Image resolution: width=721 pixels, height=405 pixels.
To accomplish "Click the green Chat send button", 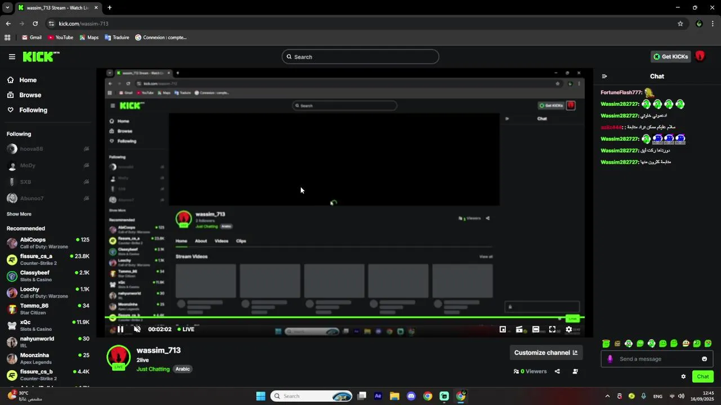I will (x=703, y=377).
